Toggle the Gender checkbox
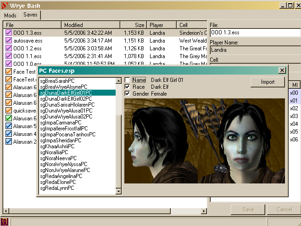Viewport: 301px width, 226px height. pos(127,94)
